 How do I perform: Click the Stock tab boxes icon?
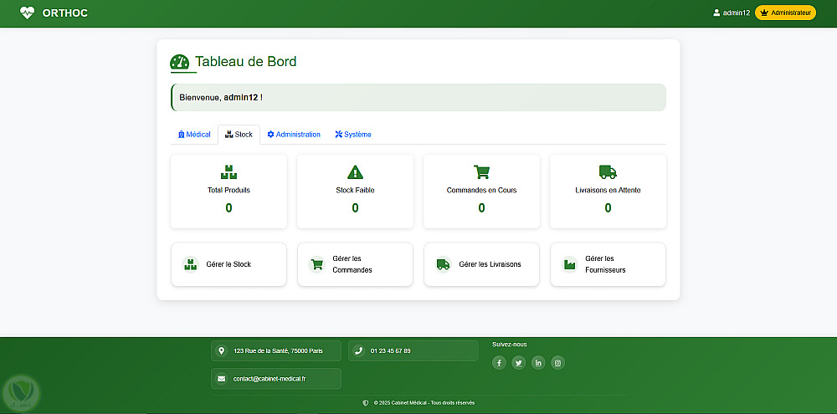click(229, 135)
